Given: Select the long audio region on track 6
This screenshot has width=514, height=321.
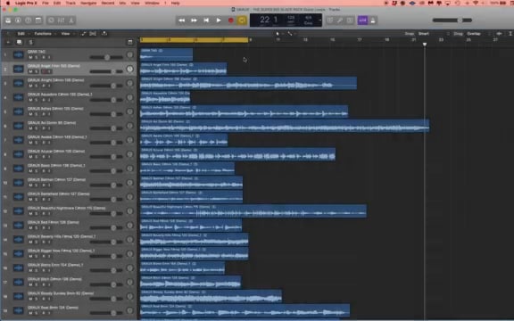Looking at the screenshot, I should click(x=285, y=126).
